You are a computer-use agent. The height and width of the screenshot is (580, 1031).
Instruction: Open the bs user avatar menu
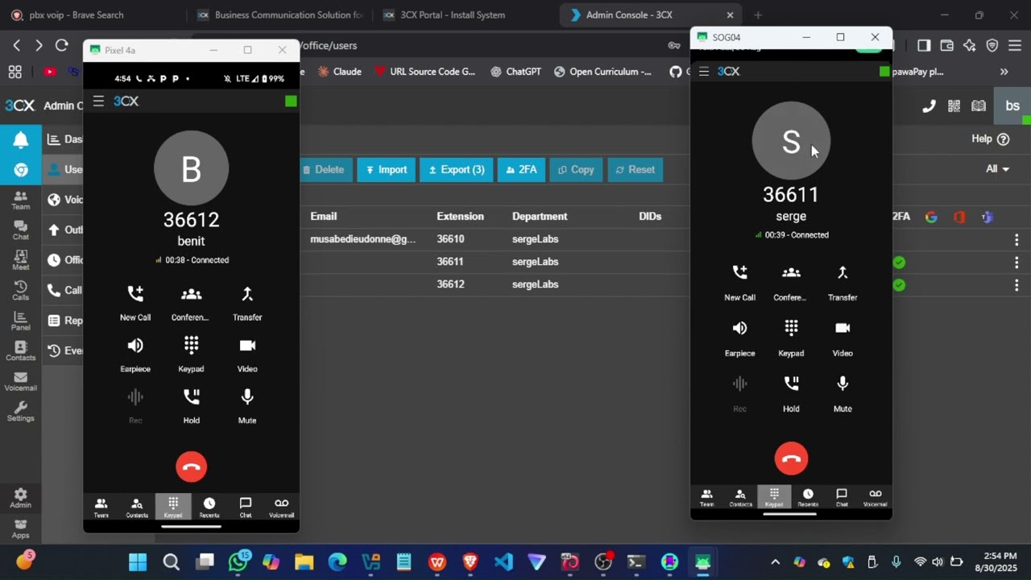[x=1012, y=106]
